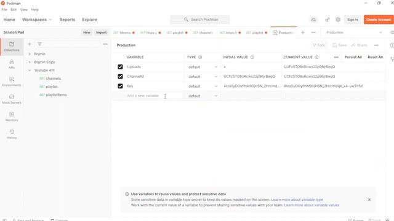This screenshot has height=221, width=394.
Task: Switch to the Production environment tab
Action: [283, 33]
